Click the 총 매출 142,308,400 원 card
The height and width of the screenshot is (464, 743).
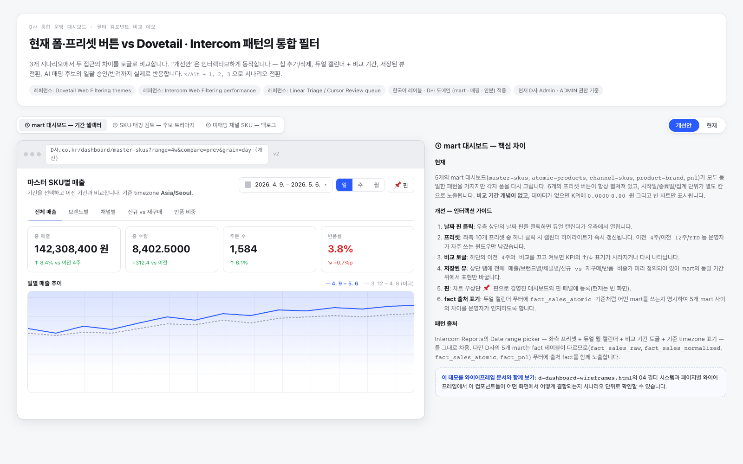[x=74, y=249]
